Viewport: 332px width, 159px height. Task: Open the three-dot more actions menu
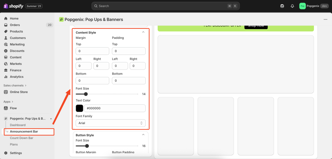tap(326, 19)
